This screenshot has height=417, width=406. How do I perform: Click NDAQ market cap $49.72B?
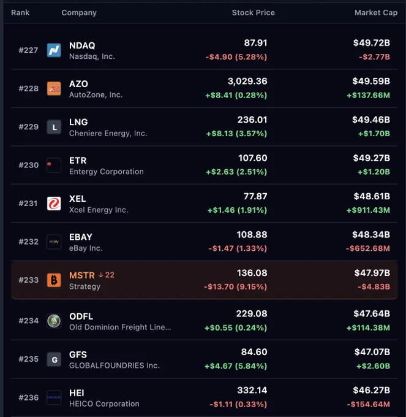[372, 43]
